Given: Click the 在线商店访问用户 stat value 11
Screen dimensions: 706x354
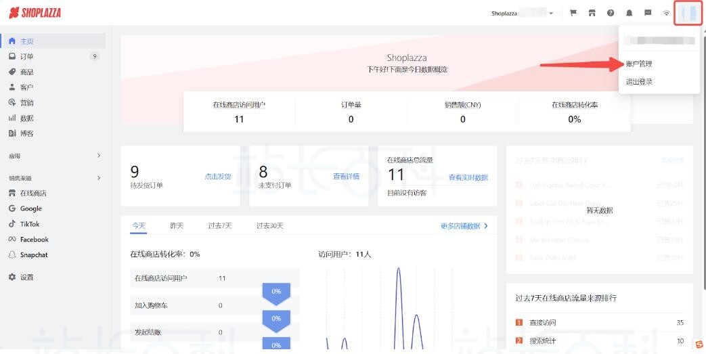Looking at the screenshot, I should tap(239, 119).
